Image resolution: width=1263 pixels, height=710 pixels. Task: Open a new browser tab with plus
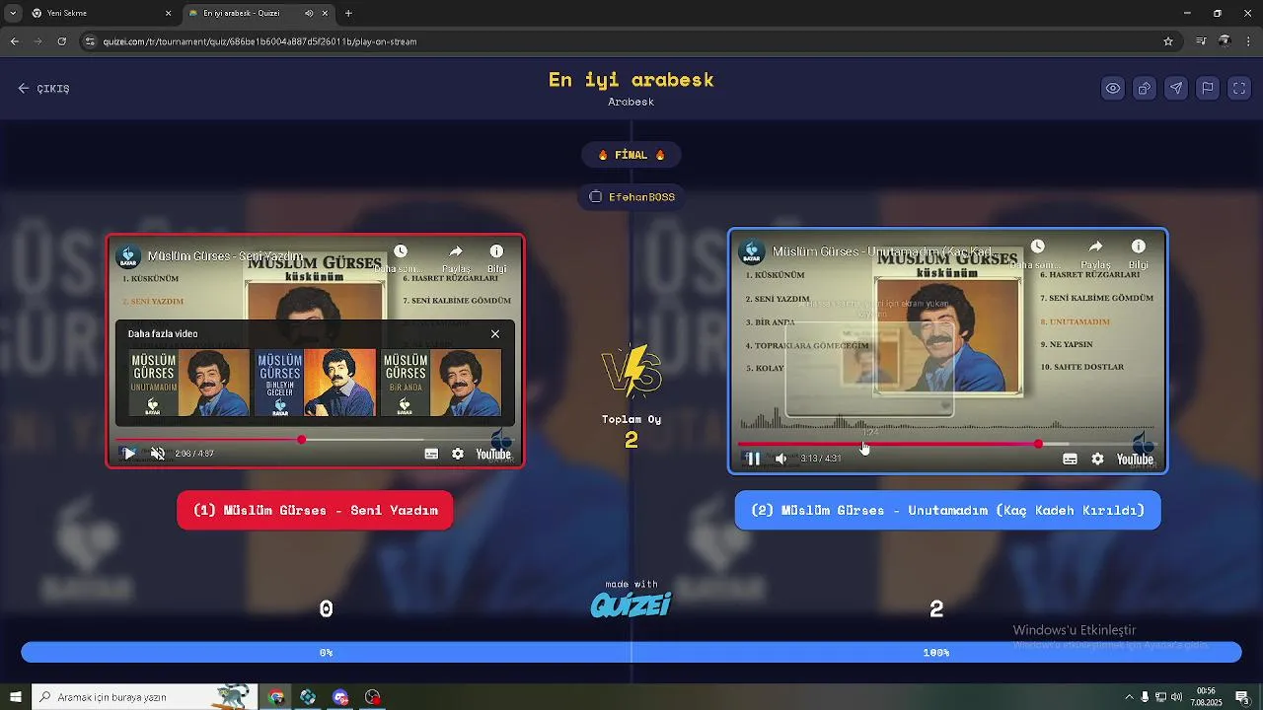[348, 13]
